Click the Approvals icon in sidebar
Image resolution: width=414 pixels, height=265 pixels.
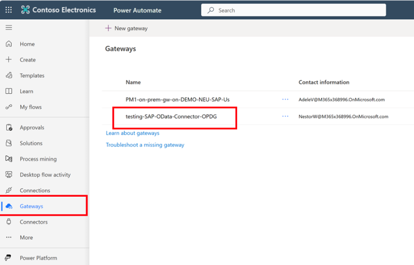(8, 128)
